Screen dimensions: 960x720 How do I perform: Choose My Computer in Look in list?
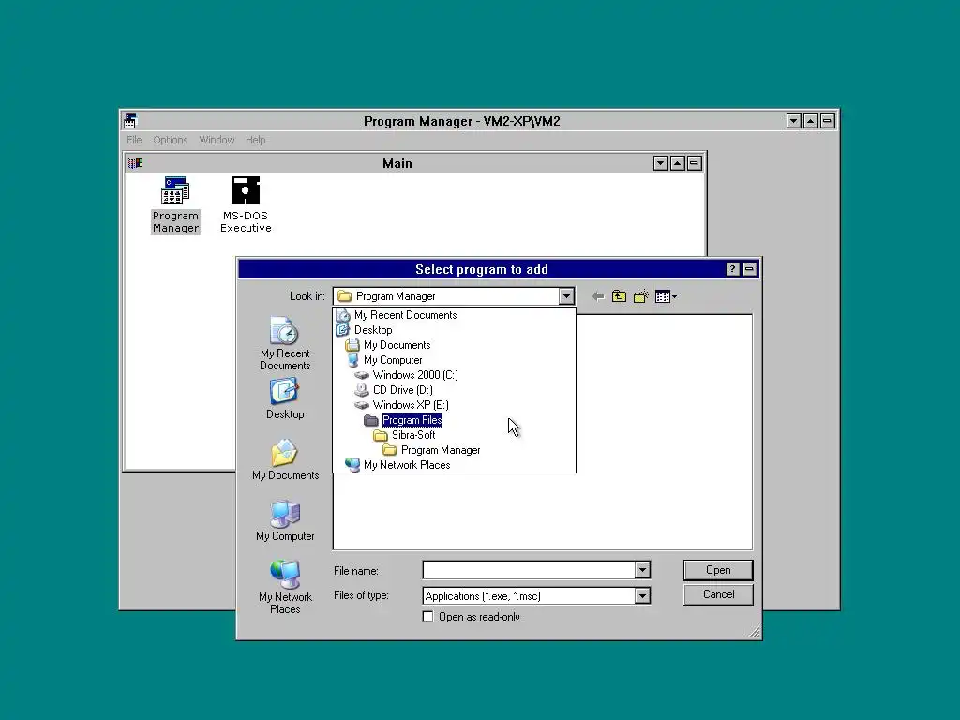pos(455,360)
